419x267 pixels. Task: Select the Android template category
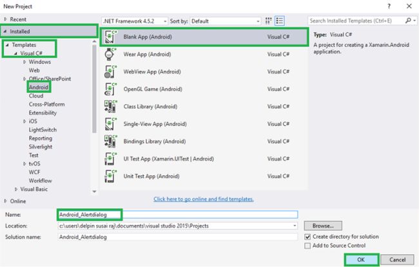point(39,88)
